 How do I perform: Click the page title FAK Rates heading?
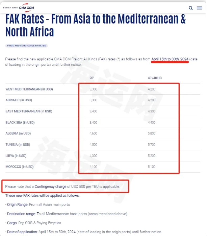click(96, 25)
